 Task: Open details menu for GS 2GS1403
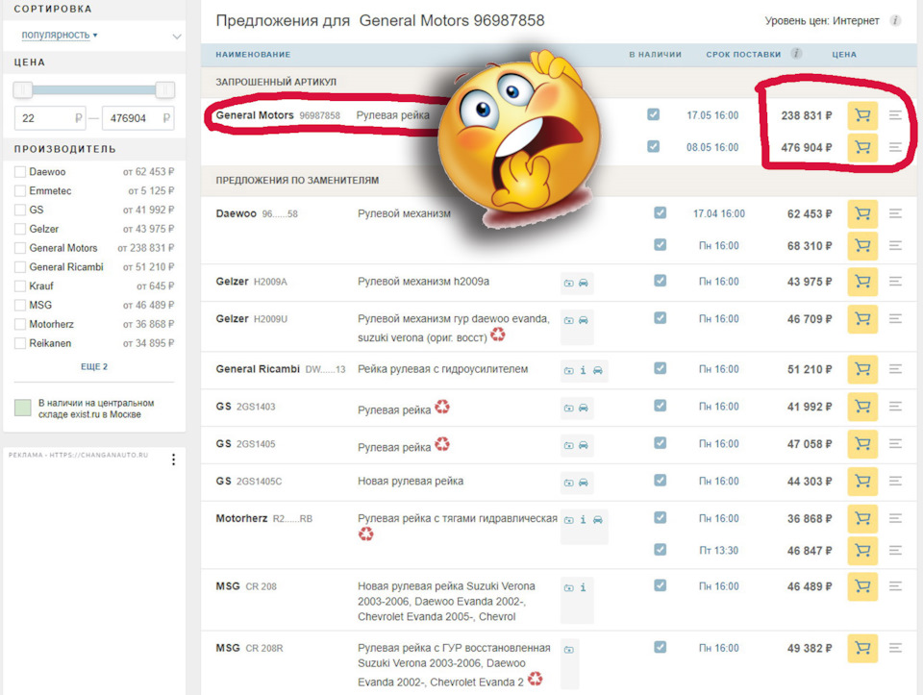point(895,406)
